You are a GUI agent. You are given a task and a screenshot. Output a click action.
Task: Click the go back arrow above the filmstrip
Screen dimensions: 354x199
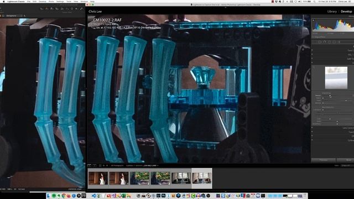[x=103, y=166]
